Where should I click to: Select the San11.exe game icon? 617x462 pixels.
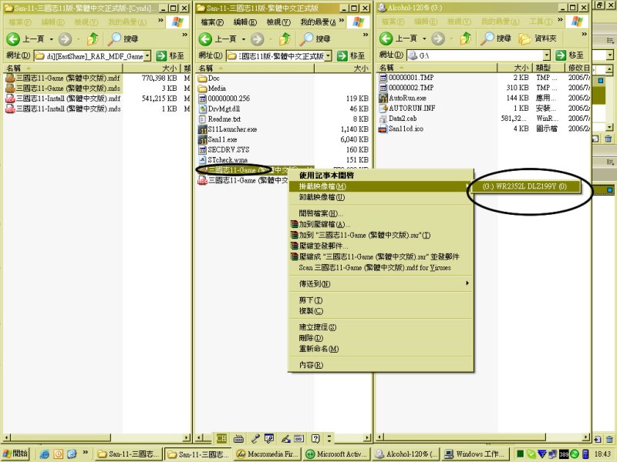[202, 139]
